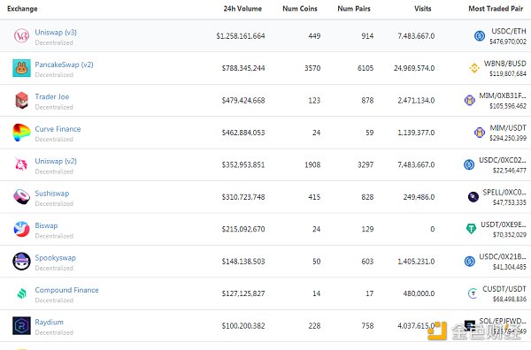Click the PancakeSwap bunny logo
This screenshot has width=531, height=350.
(21, 68)
